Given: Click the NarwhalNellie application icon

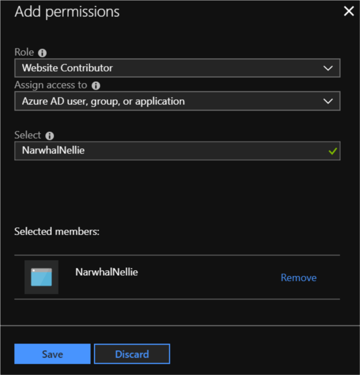Looking at the screenshot, I should [x=41, y=277].
